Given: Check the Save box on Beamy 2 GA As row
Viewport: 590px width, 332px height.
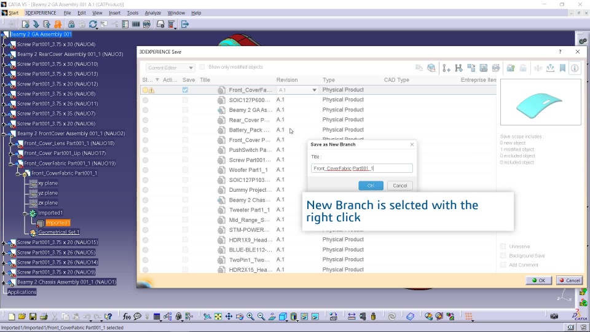Looking at the screenshot, I should [185, 110].
